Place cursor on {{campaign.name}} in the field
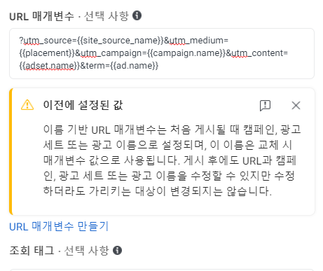The height and width of the screenshot is (271, 323). (187, 53)
